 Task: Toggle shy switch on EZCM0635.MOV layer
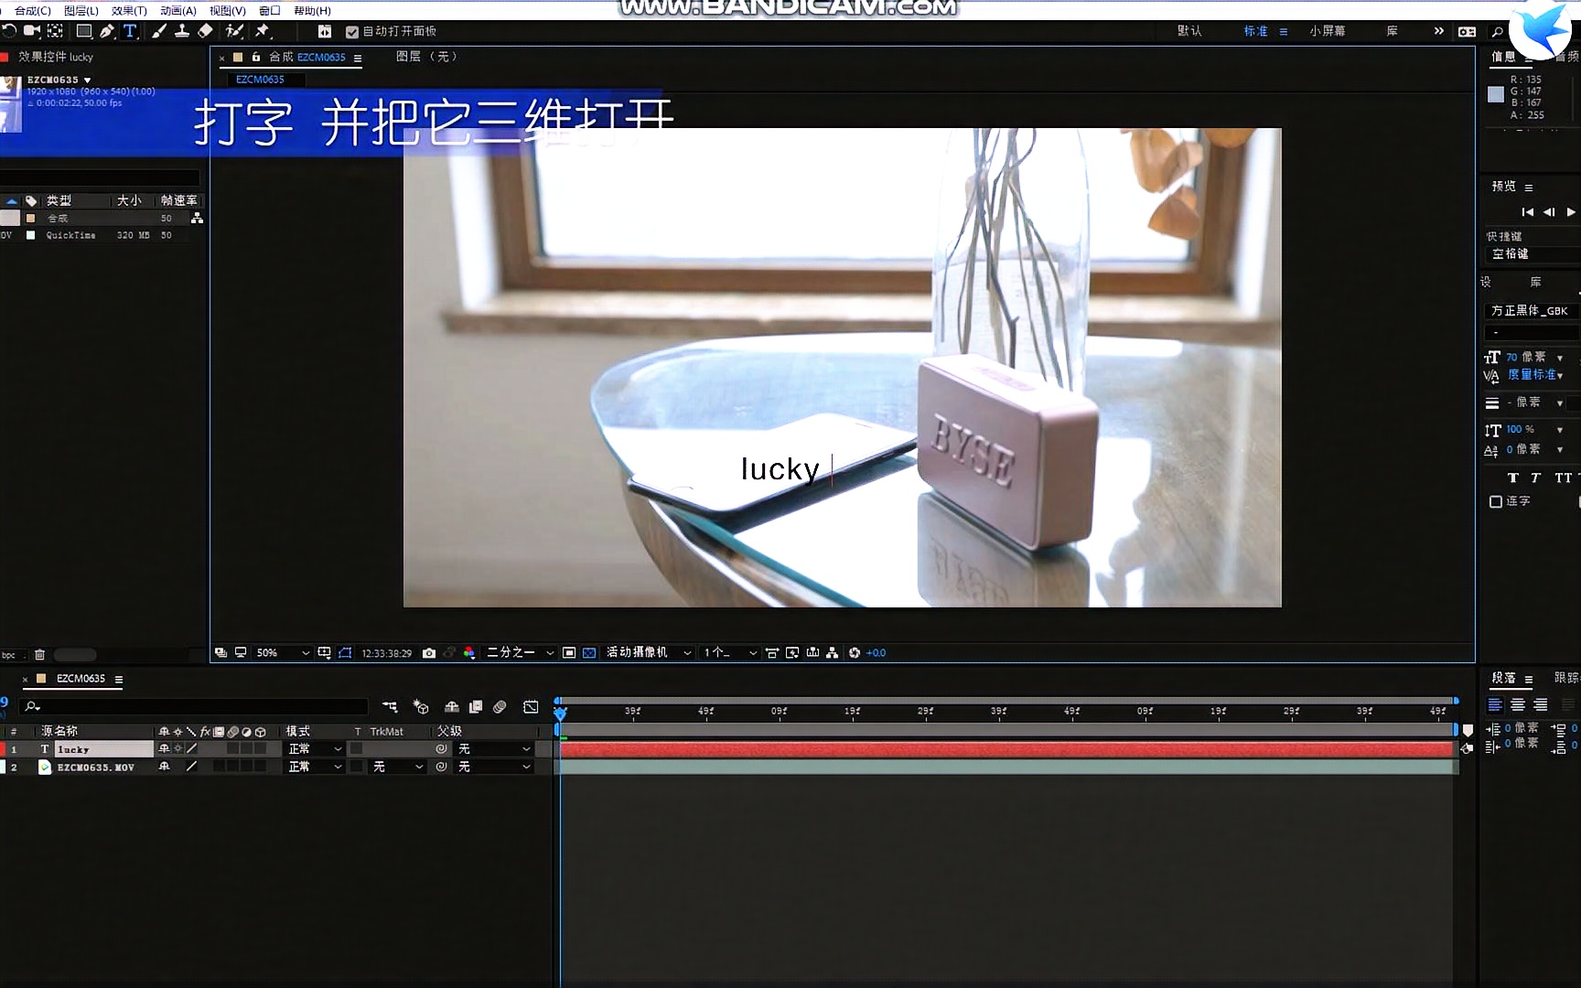(164, 768)
